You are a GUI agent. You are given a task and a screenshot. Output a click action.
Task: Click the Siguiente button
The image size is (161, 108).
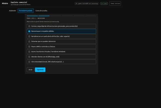click(40, 70)
